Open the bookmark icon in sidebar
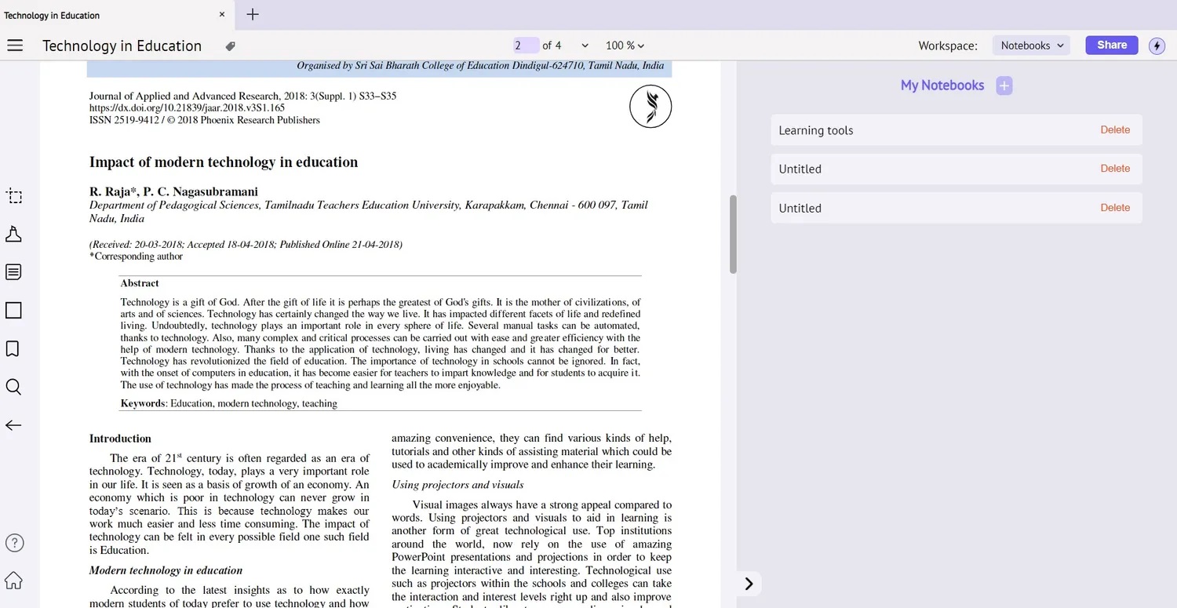The height and width of the screenshot is (608, 1177). coord(13,348)
